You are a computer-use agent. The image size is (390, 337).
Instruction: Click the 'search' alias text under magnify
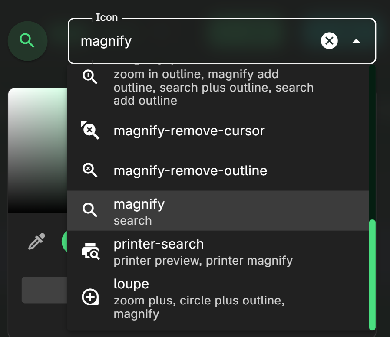[132, 221]
